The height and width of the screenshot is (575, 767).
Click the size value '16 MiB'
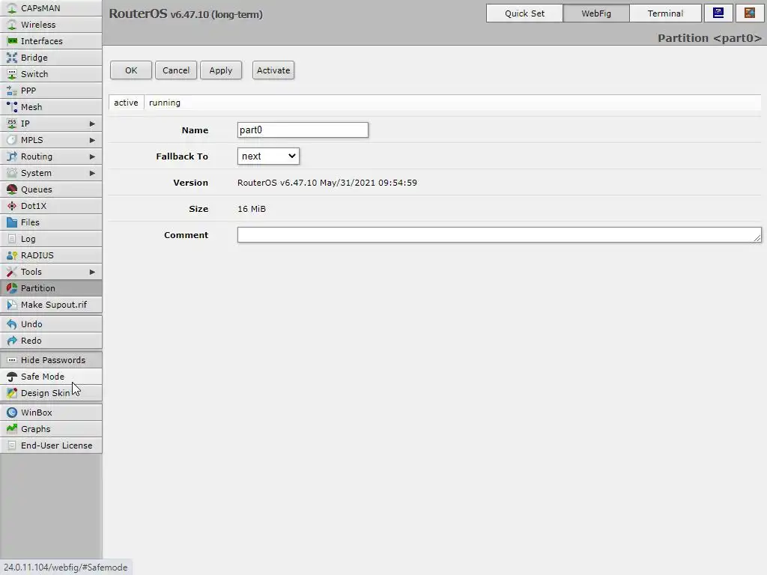point(252,209)
